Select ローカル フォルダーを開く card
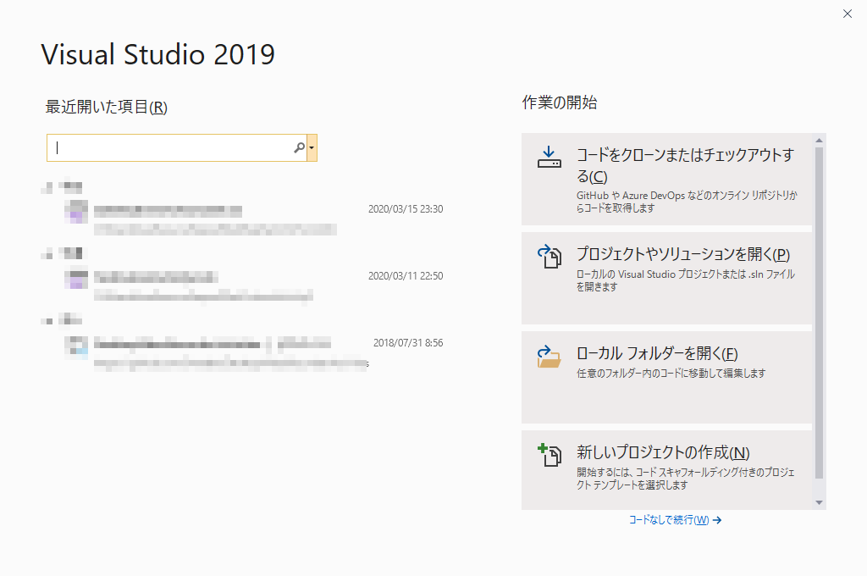This screenshot has width=867, height=576. click(666, 377)
